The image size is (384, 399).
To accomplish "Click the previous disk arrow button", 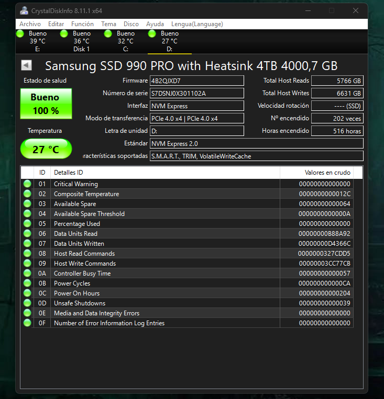I will (x=26, y=65).
